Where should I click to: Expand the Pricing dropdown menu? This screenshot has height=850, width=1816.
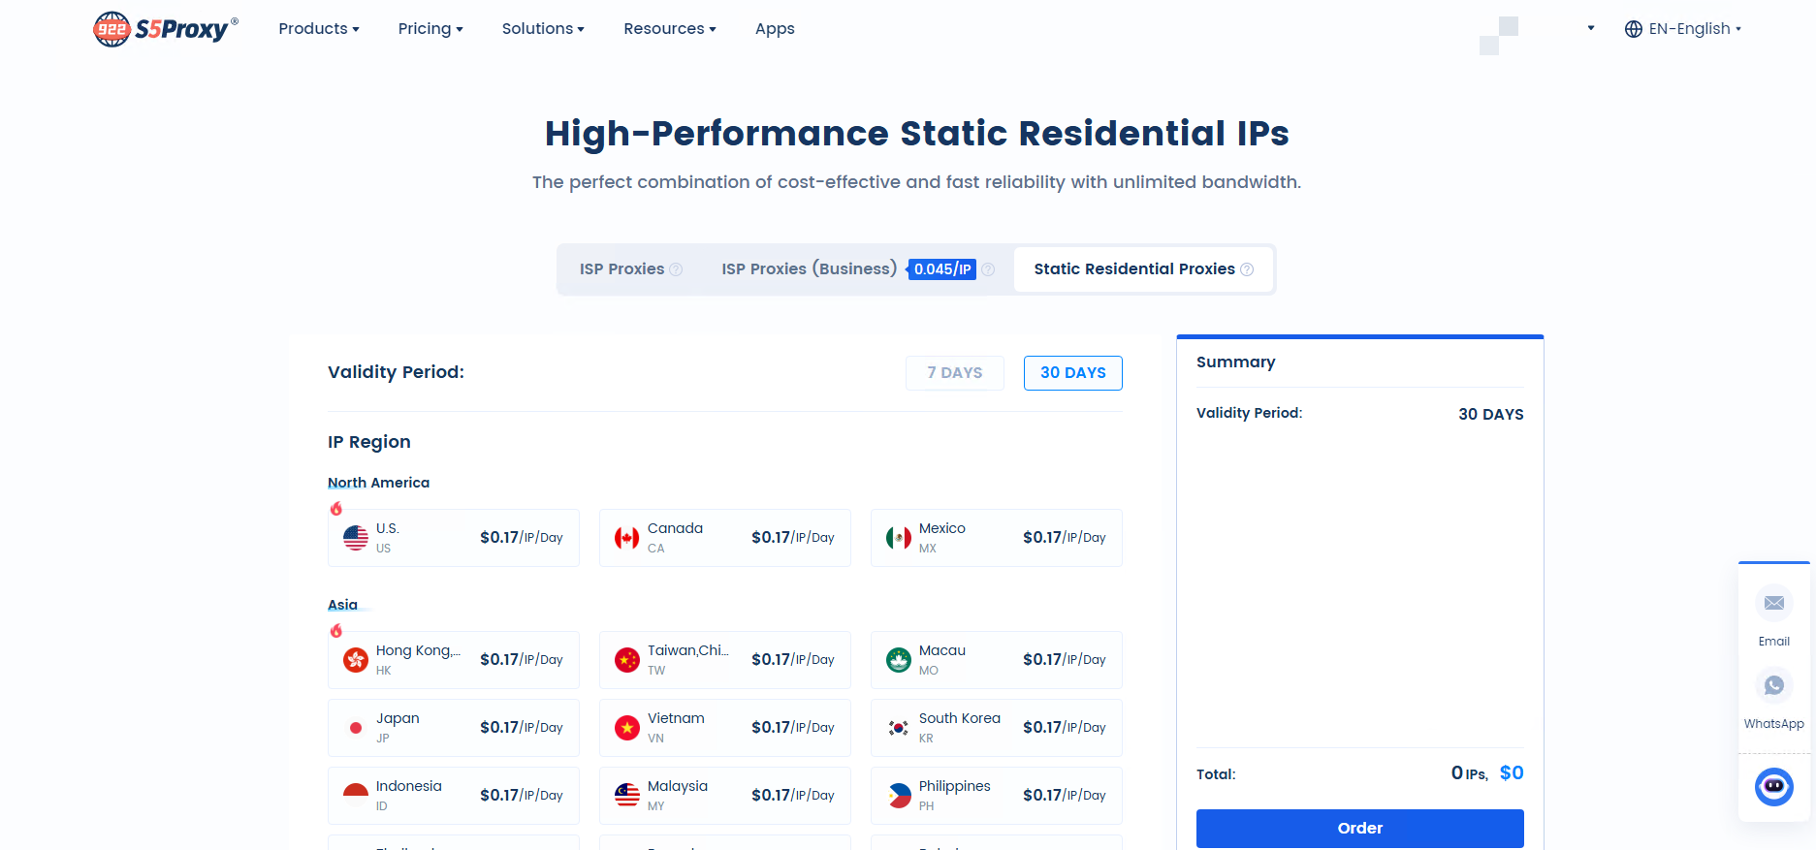430,29
